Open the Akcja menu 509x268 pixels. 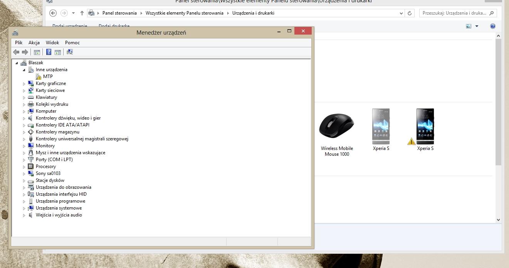coord(34,43)
